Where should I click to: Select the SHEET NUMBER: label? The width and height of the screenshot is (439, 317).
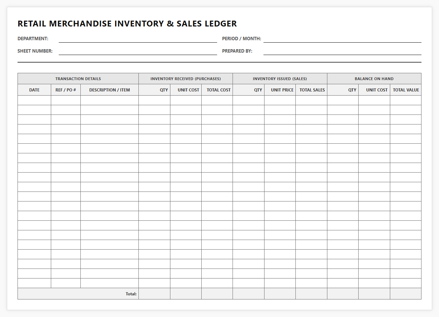click(x=35, y=51)
